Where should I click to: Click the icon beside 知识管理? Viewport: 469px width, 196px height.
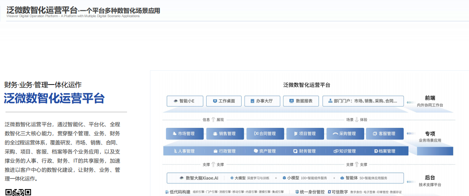[x=336, y=151]
